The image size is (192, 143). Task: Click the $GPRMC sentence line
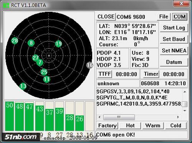tap(139, 104)
